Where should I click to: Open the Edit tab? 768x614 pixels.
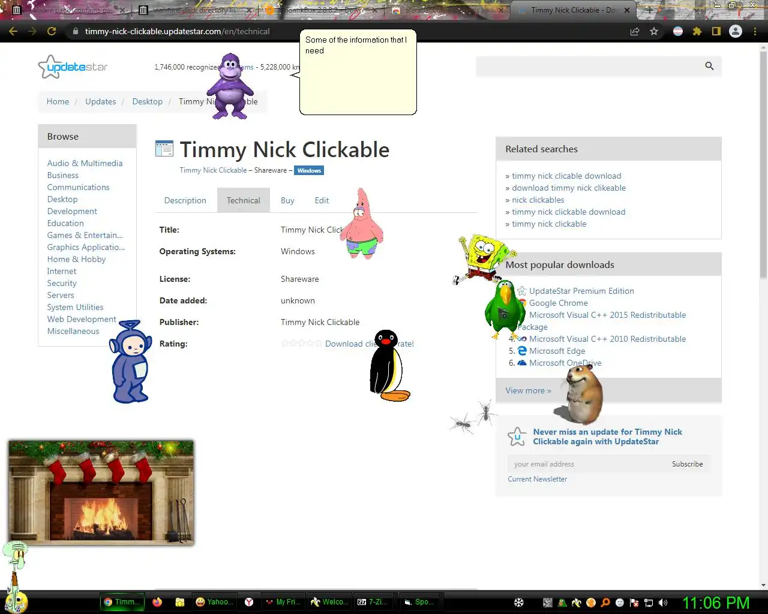(322, 200)
